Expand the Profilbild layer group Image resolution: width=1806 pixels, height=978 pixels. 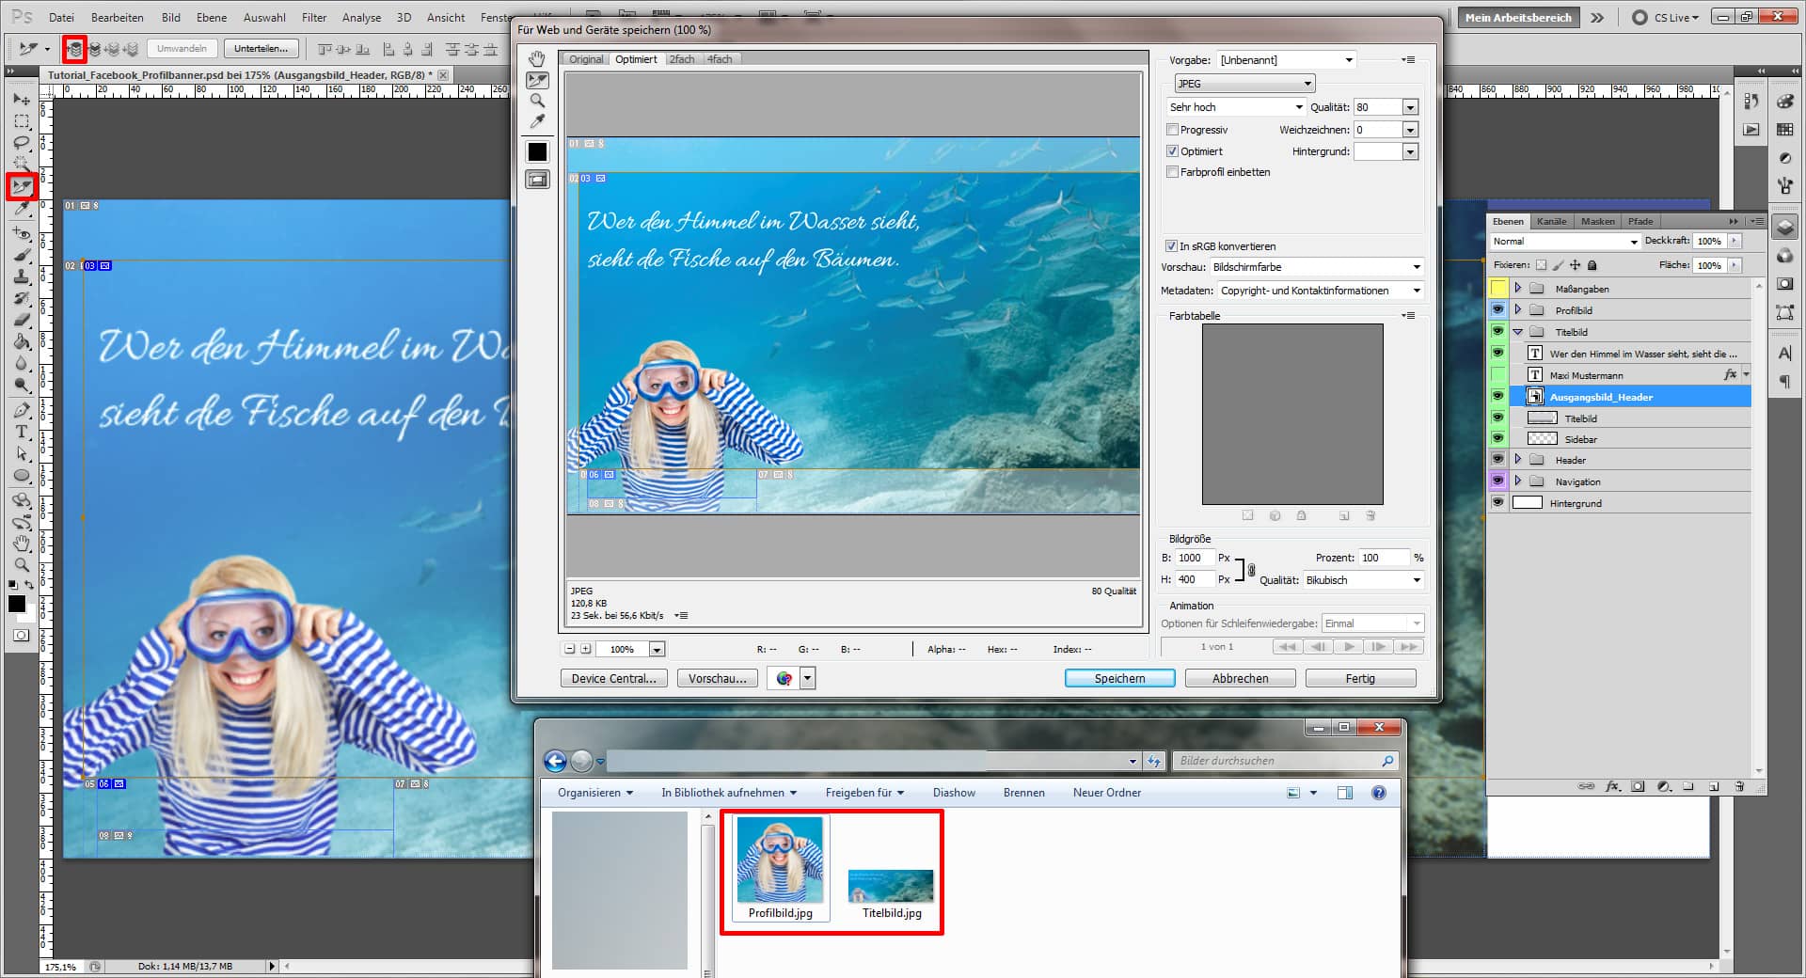[1517, 309]
